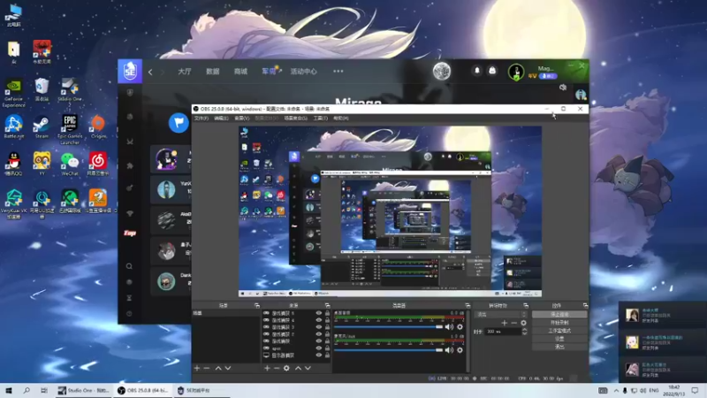Open the search icon in 5E sidebar
The width and height of the screenshot is (707, 398).
point(129,266)
